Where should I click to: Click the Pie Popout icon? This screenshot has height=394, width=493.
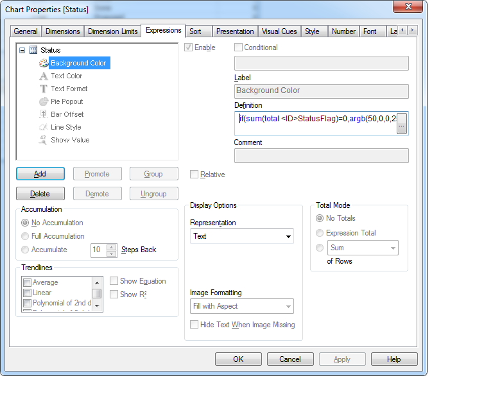(x=44, y=102)
